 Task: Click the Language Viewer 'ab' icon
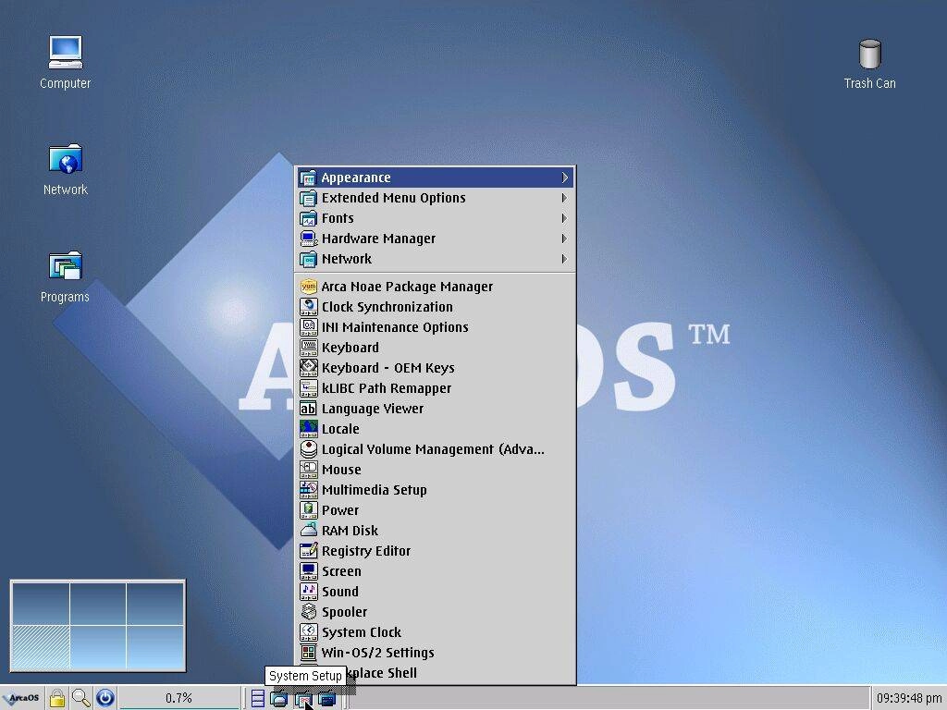[x=308, y=409]
